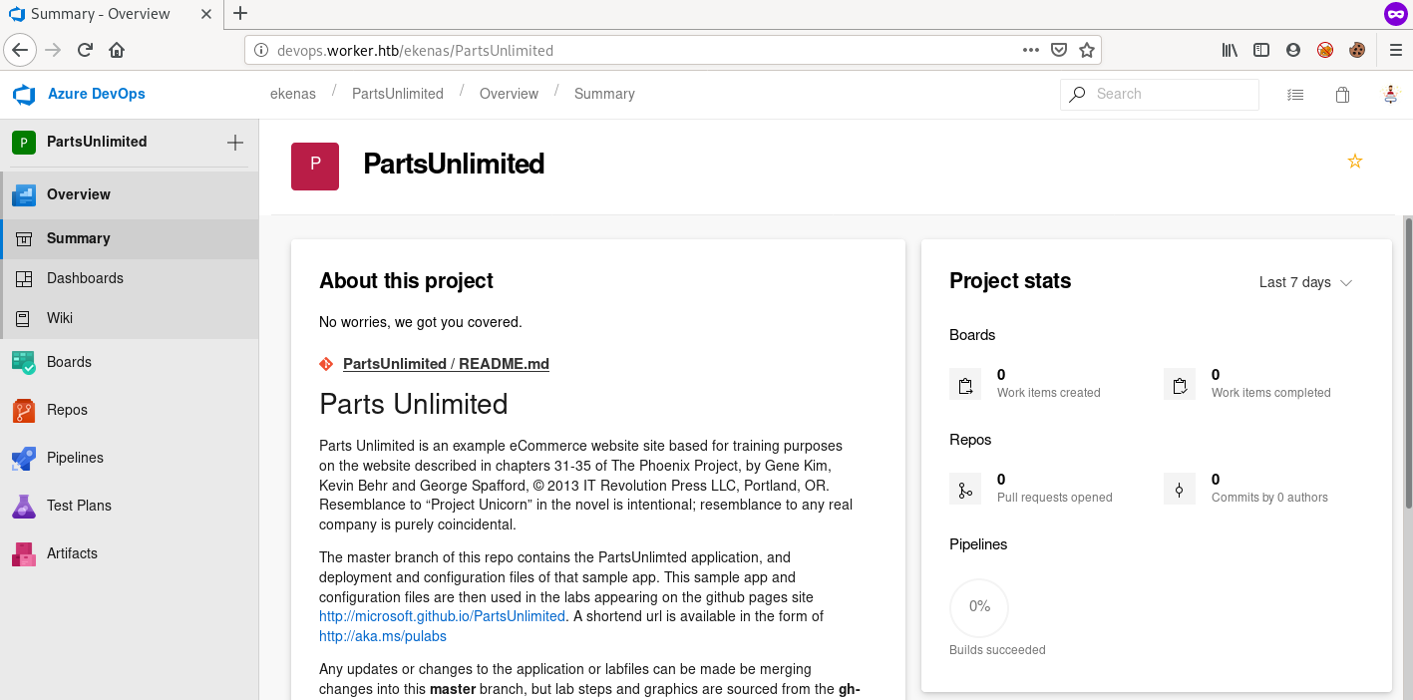1413x700 pixels.
Task: Open the Repos section
Action: (67, 410)
